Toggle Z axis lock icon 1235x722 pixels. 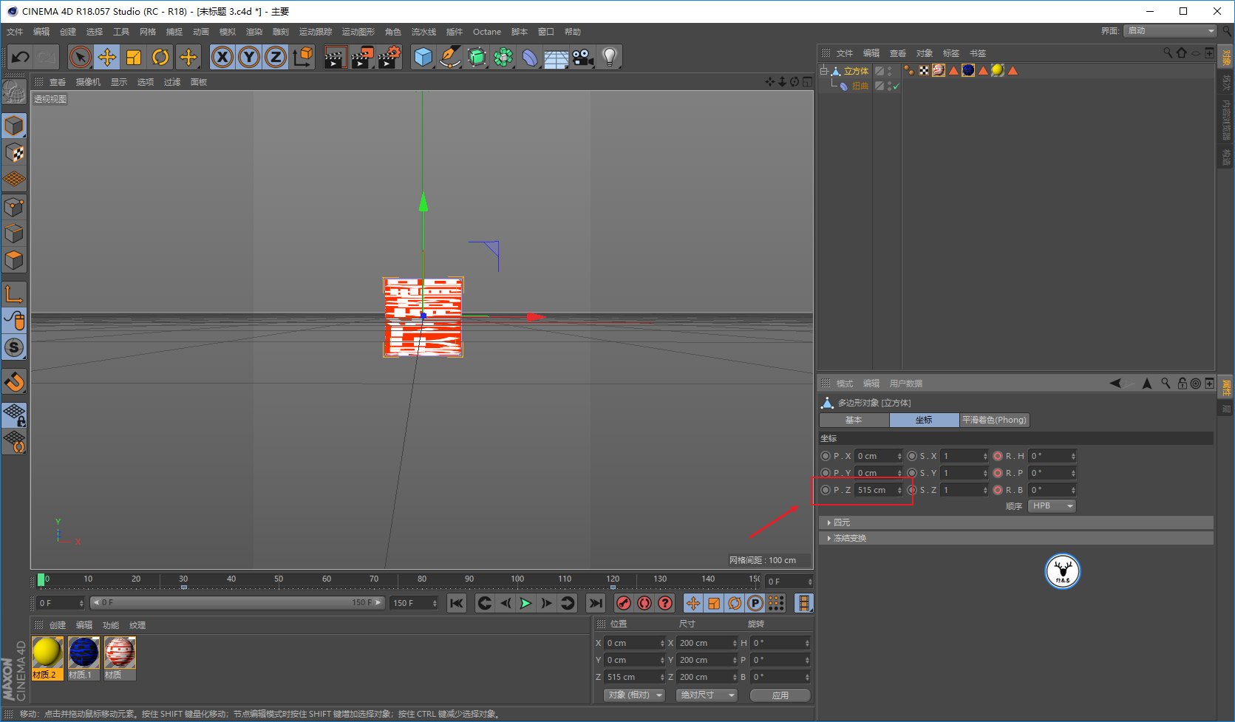coord(276,57)
